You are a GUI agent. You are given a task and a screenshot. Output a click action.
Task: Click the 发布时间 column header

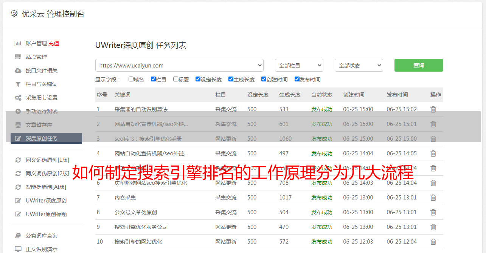click(x=397, y=95)
